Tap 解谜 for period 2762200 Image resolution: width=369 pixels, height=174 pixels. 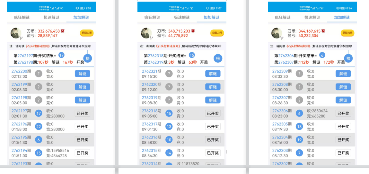pos(83,74)
